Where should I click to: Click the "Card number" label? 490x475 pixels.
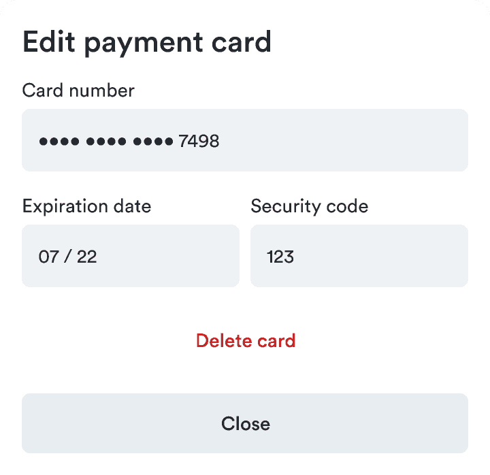pos(78,91)
